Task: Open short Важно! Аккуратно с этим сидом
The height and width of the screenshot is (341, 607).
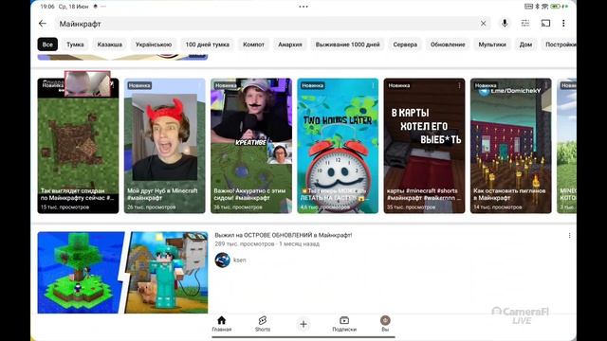Action: [251, 146]
